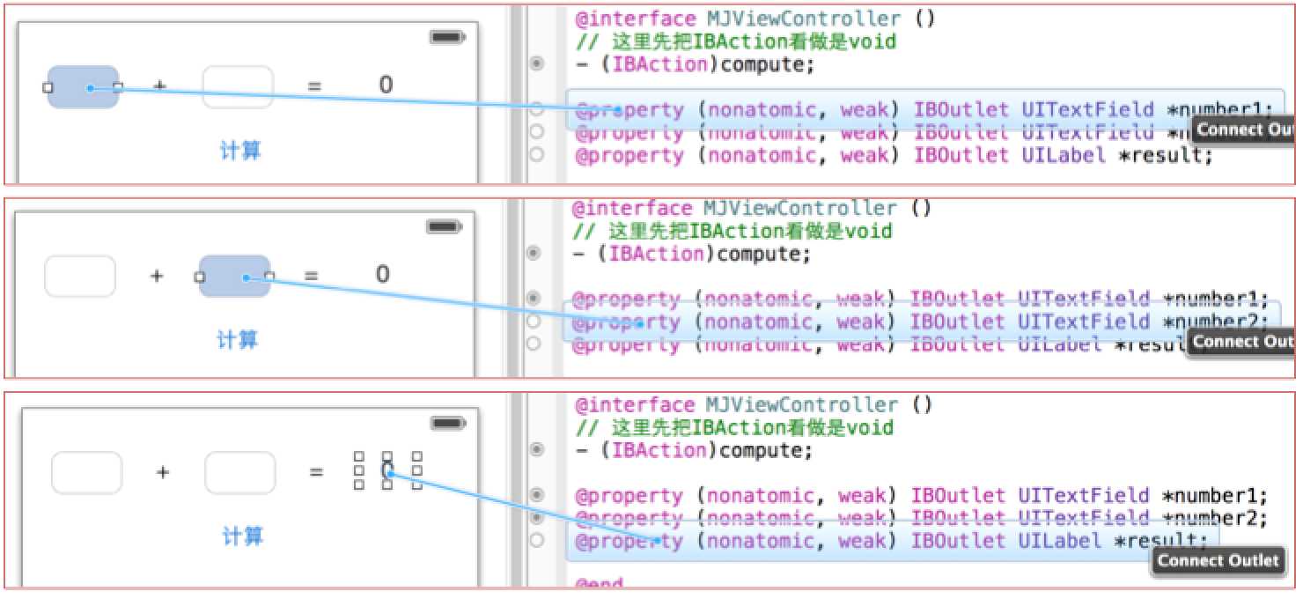
Task: Click the number1 connected outlet circle, bottom panel
Action: click(537, 495)
